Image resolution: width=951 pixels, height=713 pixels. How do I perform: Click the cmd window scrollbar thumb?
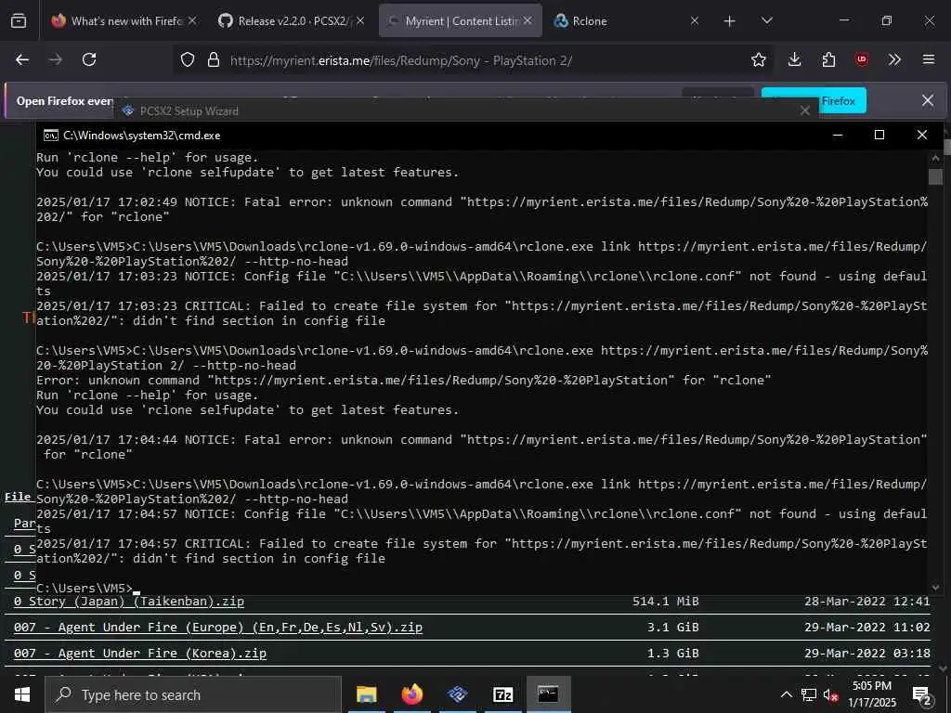[x=934, y=176]
